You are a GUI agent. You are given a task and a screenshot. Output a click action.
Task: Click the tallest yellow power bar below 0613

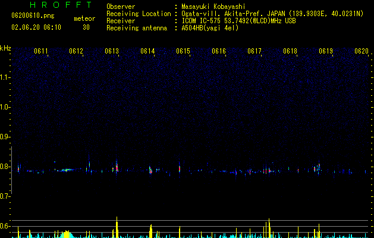point(117,227)
